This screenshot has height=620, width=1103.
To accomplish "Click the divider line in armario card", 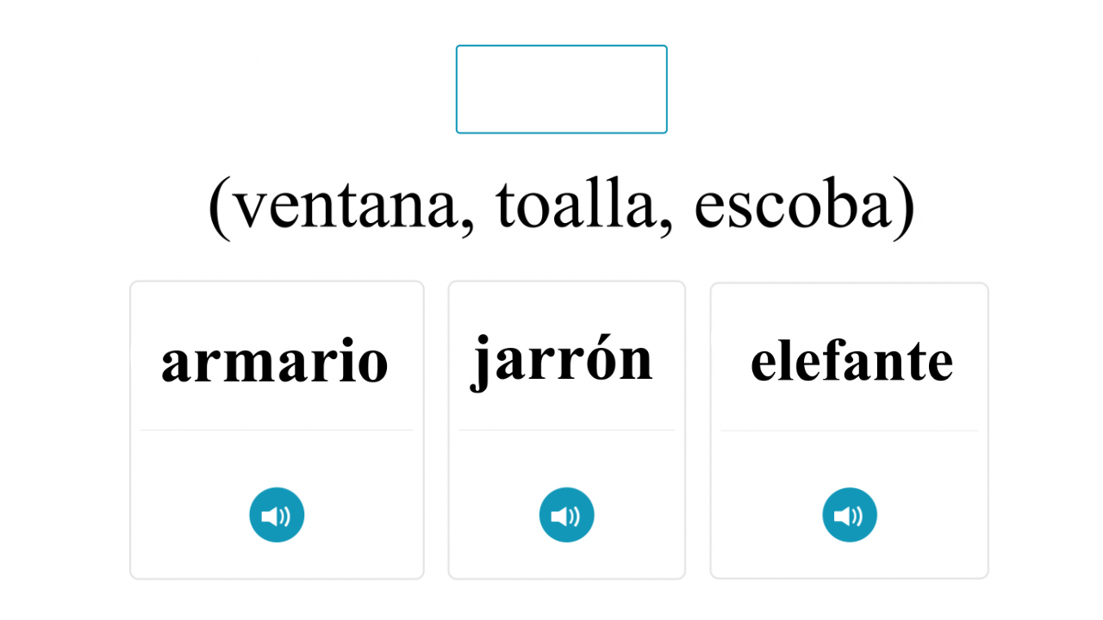I will point(277,430).
